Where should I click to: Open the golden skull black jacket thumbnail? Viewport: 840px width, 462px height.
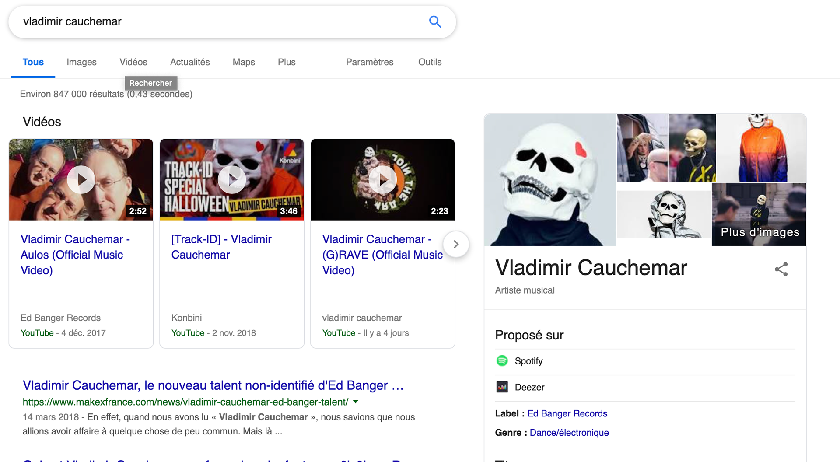tap(693, 148)
